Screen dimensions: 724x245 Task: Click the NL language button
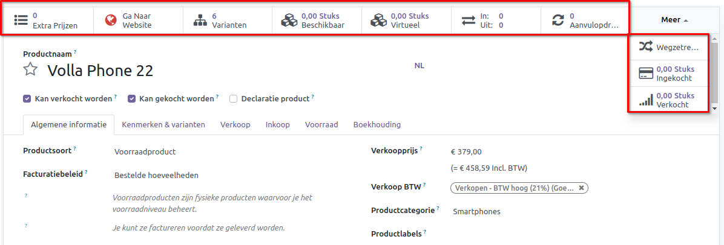tap(419, 65)
